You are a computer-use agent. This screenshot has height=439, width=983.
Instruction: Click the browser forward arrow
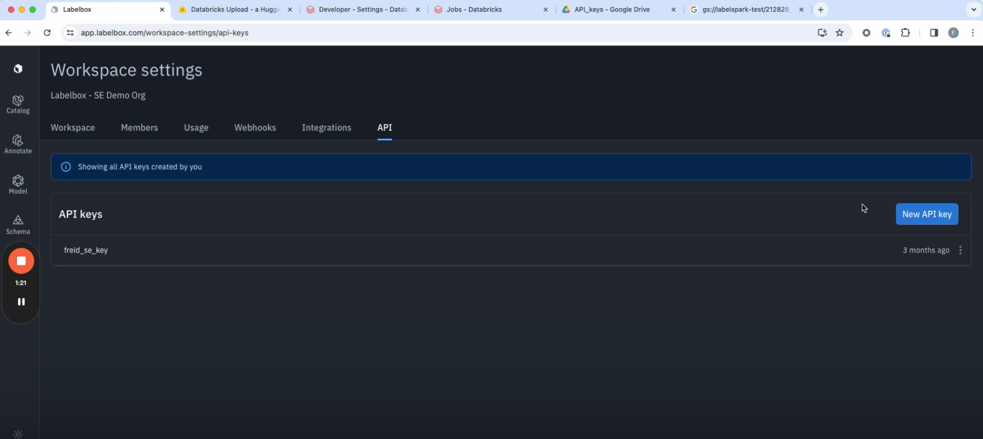27,33
